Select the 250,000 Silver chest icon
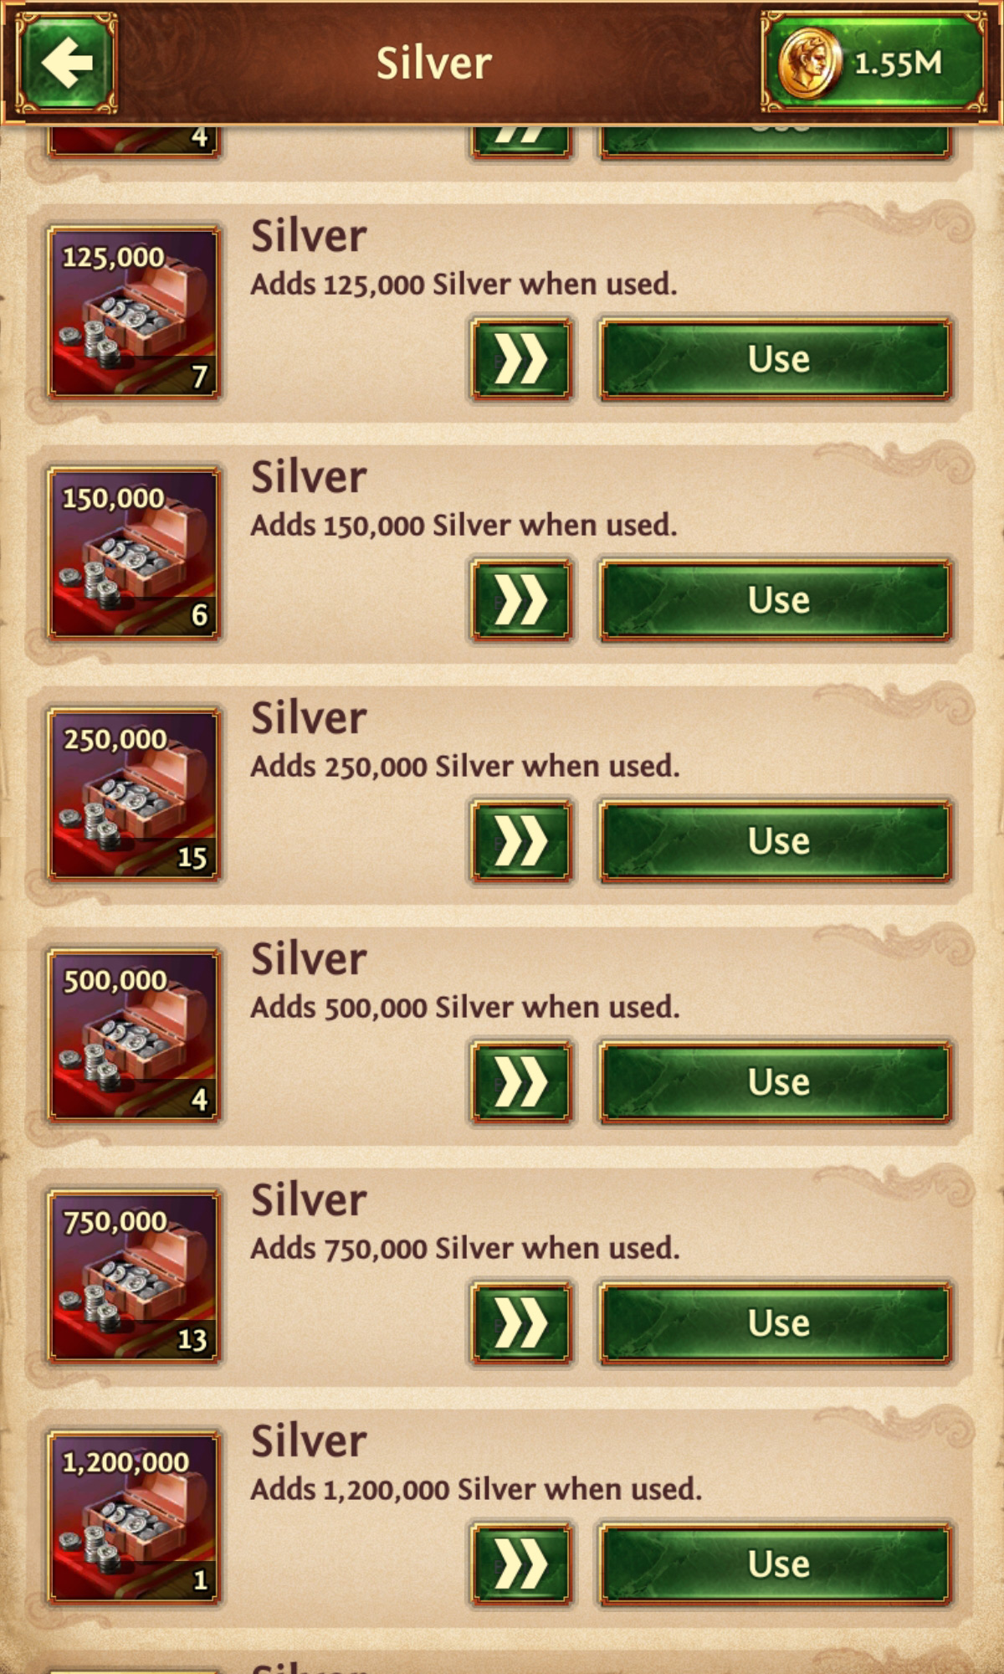1004x1674 pixels. 134,794
